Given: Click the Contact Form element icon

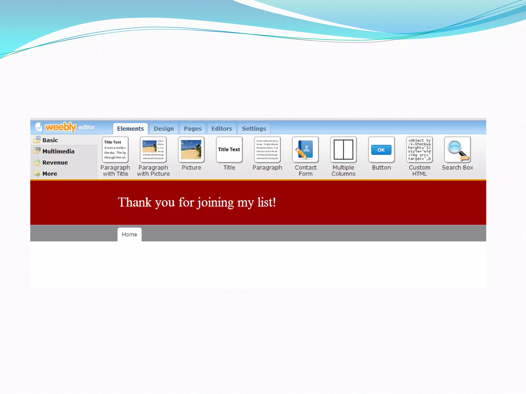Looking at the screenshot, I should [305, 150].
